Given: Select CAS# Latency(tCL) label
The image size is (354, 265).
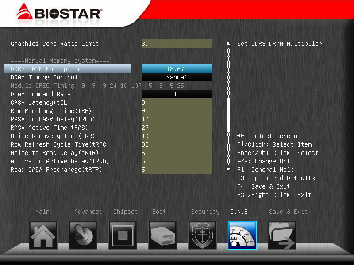Looking at the screenshot, I should [40, 102].
